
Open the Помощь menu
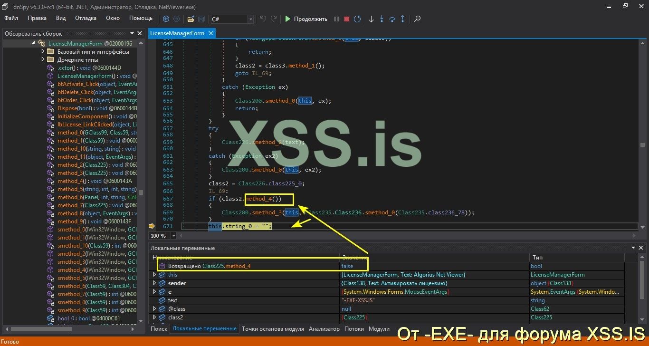141,18
